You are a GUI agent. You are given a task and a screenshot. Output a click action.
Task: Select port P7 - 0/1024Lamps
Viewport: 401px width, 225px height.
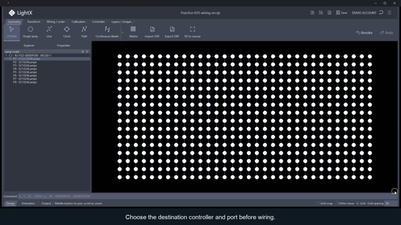point(25,79)
